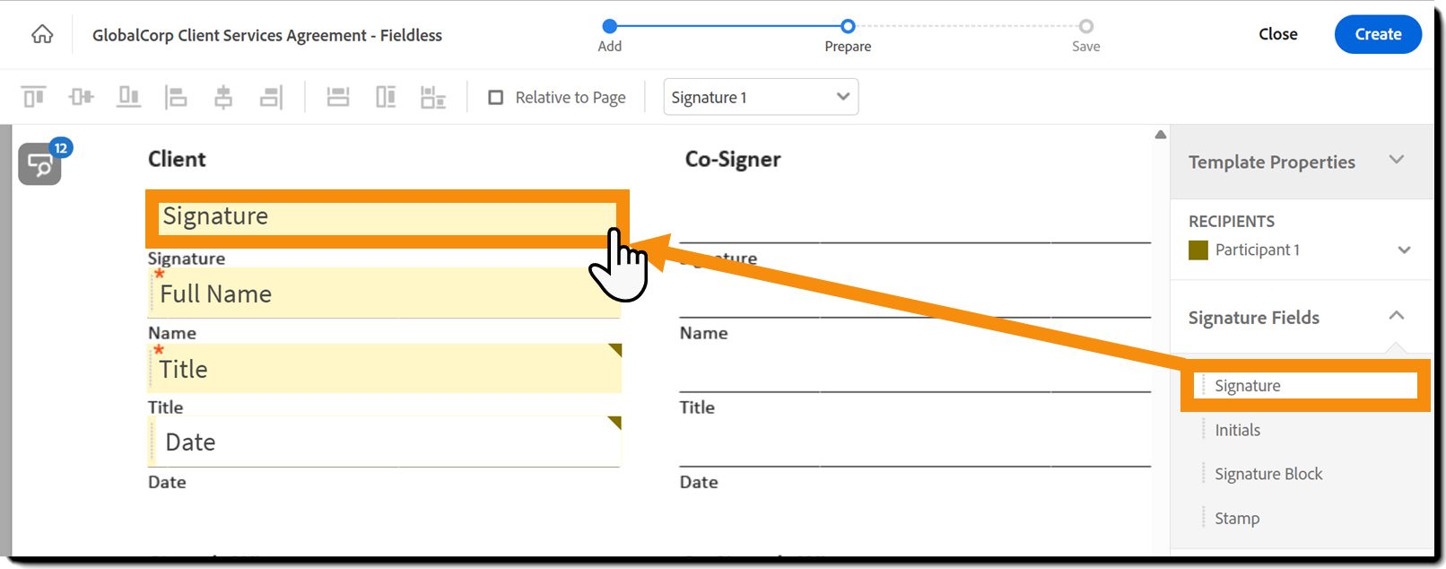Image resolution: width=1446 pixels, height=569 pixels.
Task: Open the comments icon with badge 12
Action: pyautogui.click(x=40, y=164)
